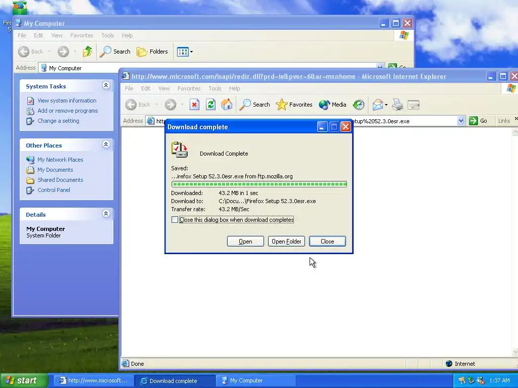Viewport: 518px width, 388px height.
Task: Click the Mail icon in Internet Explorer toolbar
Action: coord(377,105)
